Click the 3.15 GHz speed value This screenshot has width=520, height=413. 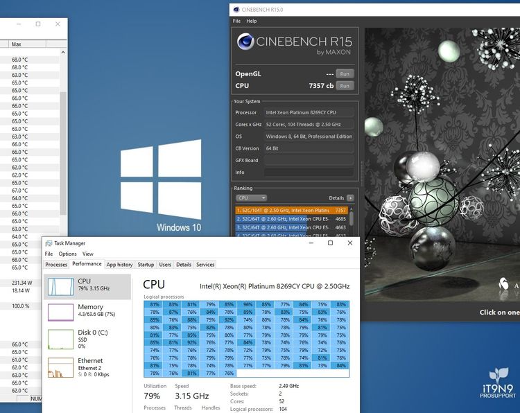191,396
